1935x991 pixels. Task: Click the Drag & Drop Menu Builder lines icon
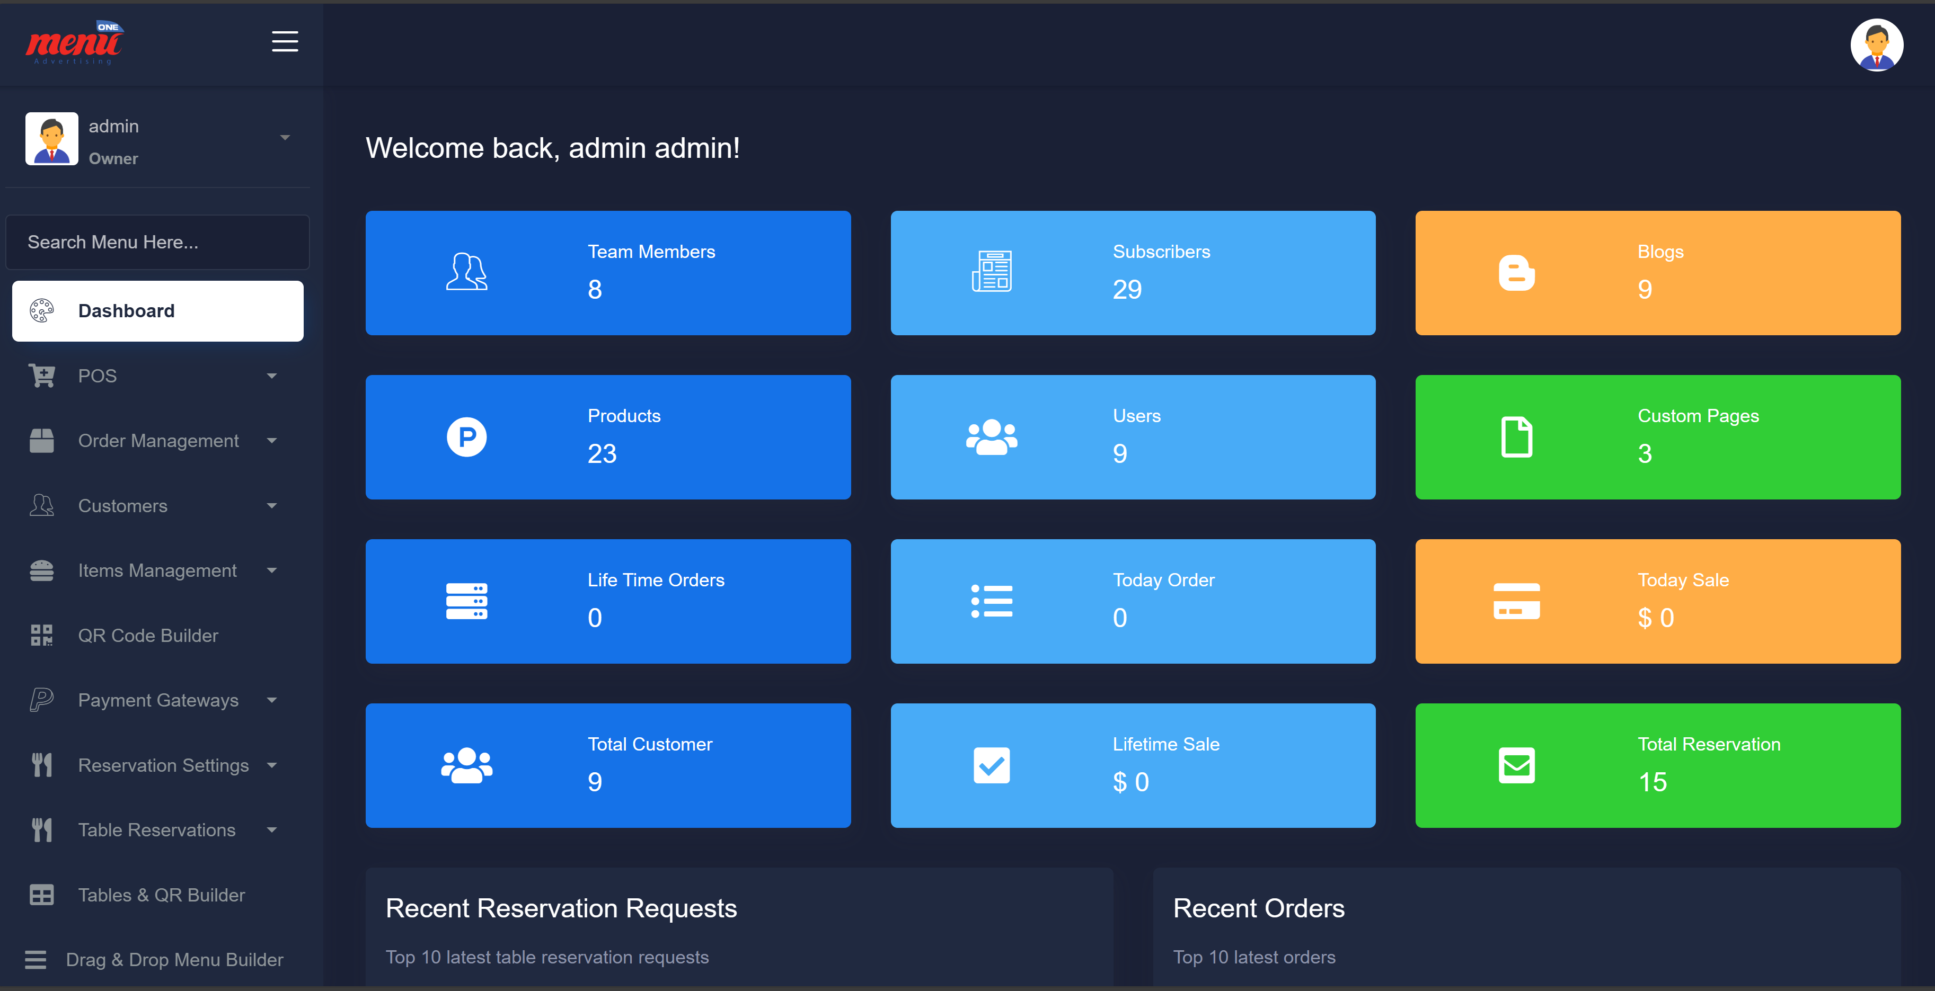coord(36,959)
